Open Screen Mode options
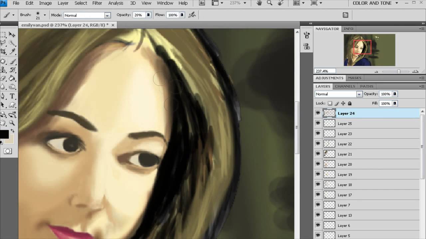The image size is (426, 239). 317,3
